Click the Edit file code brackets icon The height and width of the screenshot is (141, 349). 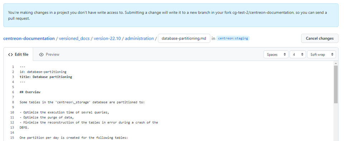10,54
